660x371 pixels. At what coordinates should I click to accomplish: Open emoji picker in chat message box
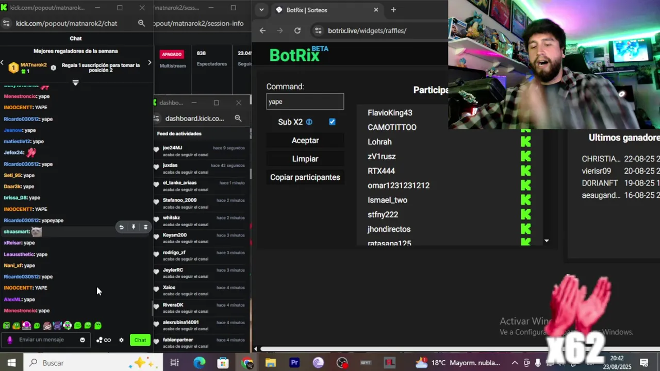(x=82, y=340)
